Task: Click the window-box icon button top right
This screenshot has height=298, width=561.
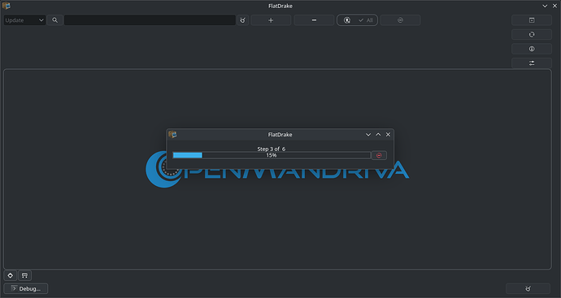Action: [x=532, y=20]
